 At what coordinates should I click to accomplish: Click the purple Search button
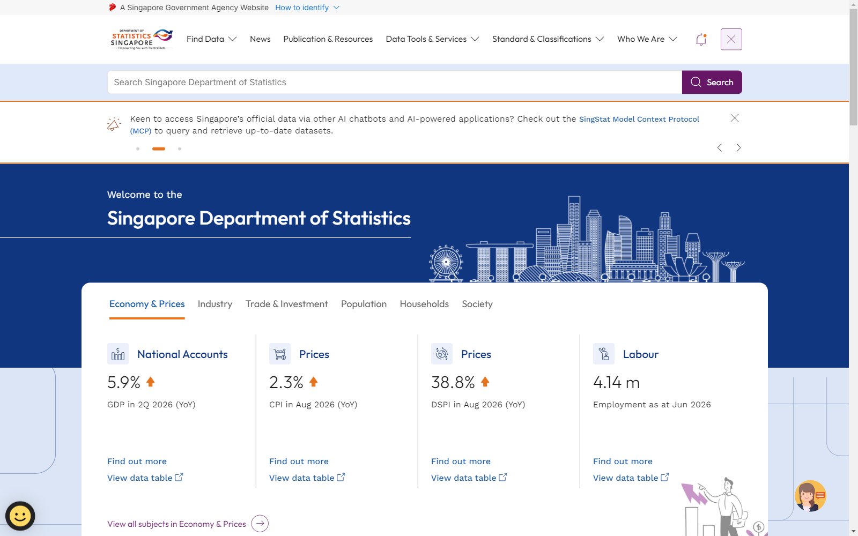coord(712,82)
